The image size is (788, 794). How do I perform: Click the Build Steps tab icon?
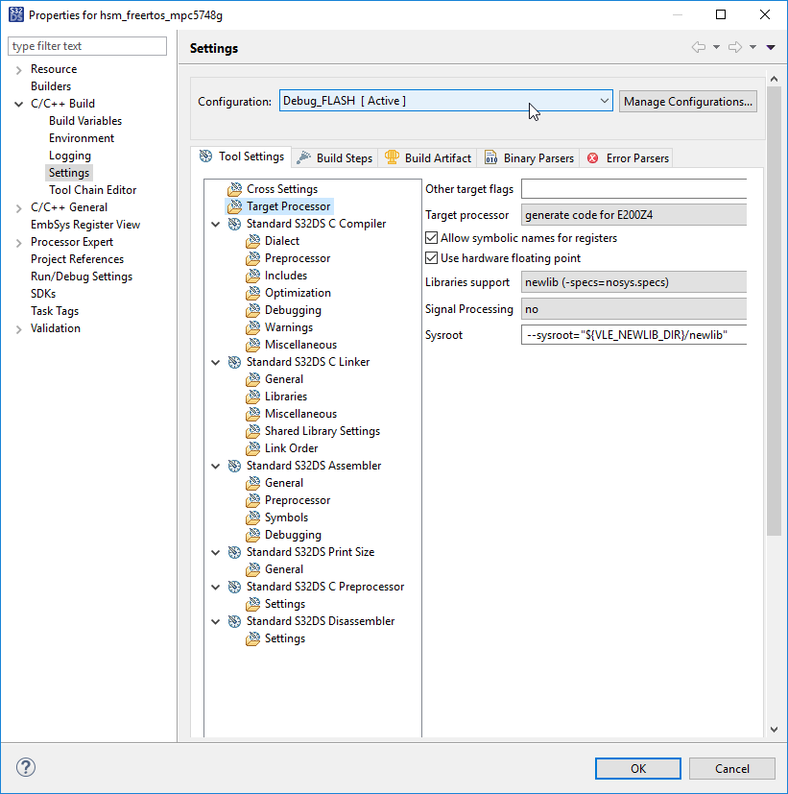[303, 157]
